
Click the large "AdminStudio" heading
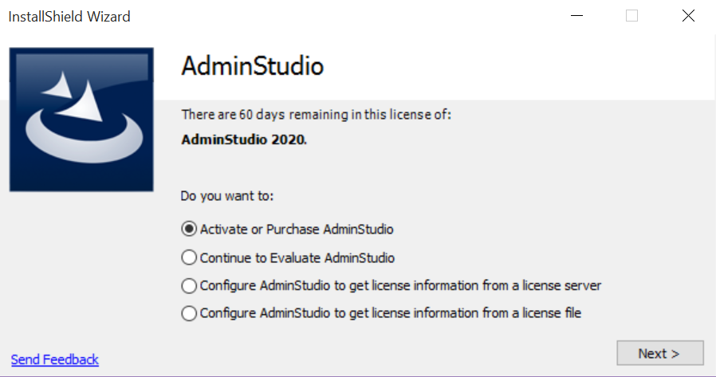253,65
